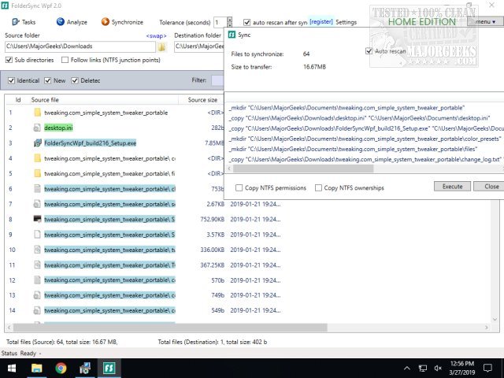
Task: Click file icon in row 6
Action: coord(37,189)
